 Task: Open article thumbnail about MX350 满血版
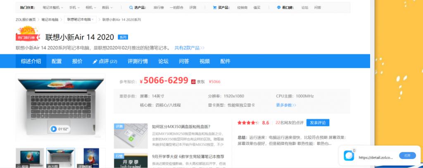pos(131,135)
